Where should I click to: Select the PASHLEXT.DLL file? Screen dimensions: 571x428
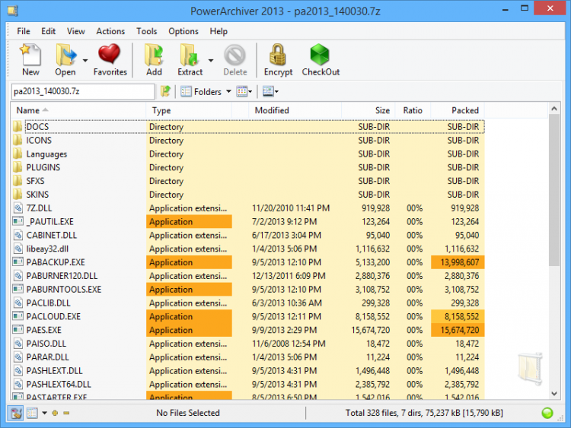[x=247, y=370]
